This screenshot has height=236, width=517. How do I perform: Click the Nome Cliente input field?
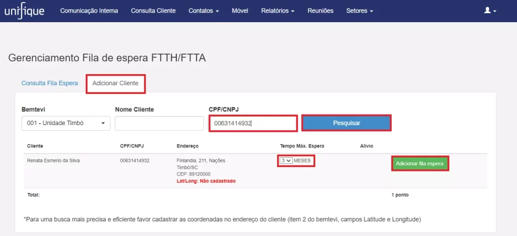click(159, 123)
